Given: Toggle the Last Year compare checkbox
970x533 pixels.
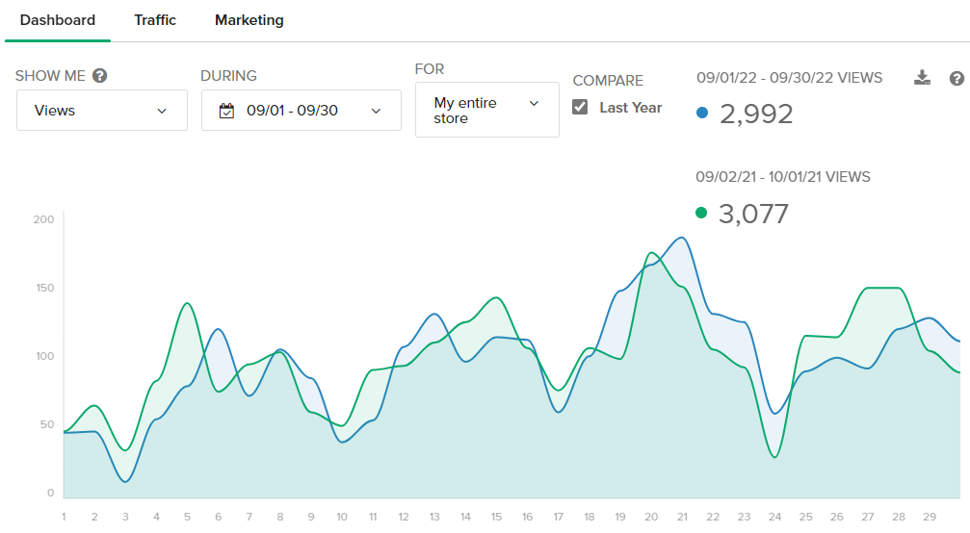Looking at the screenshot, I should click(x=580, y=107).
